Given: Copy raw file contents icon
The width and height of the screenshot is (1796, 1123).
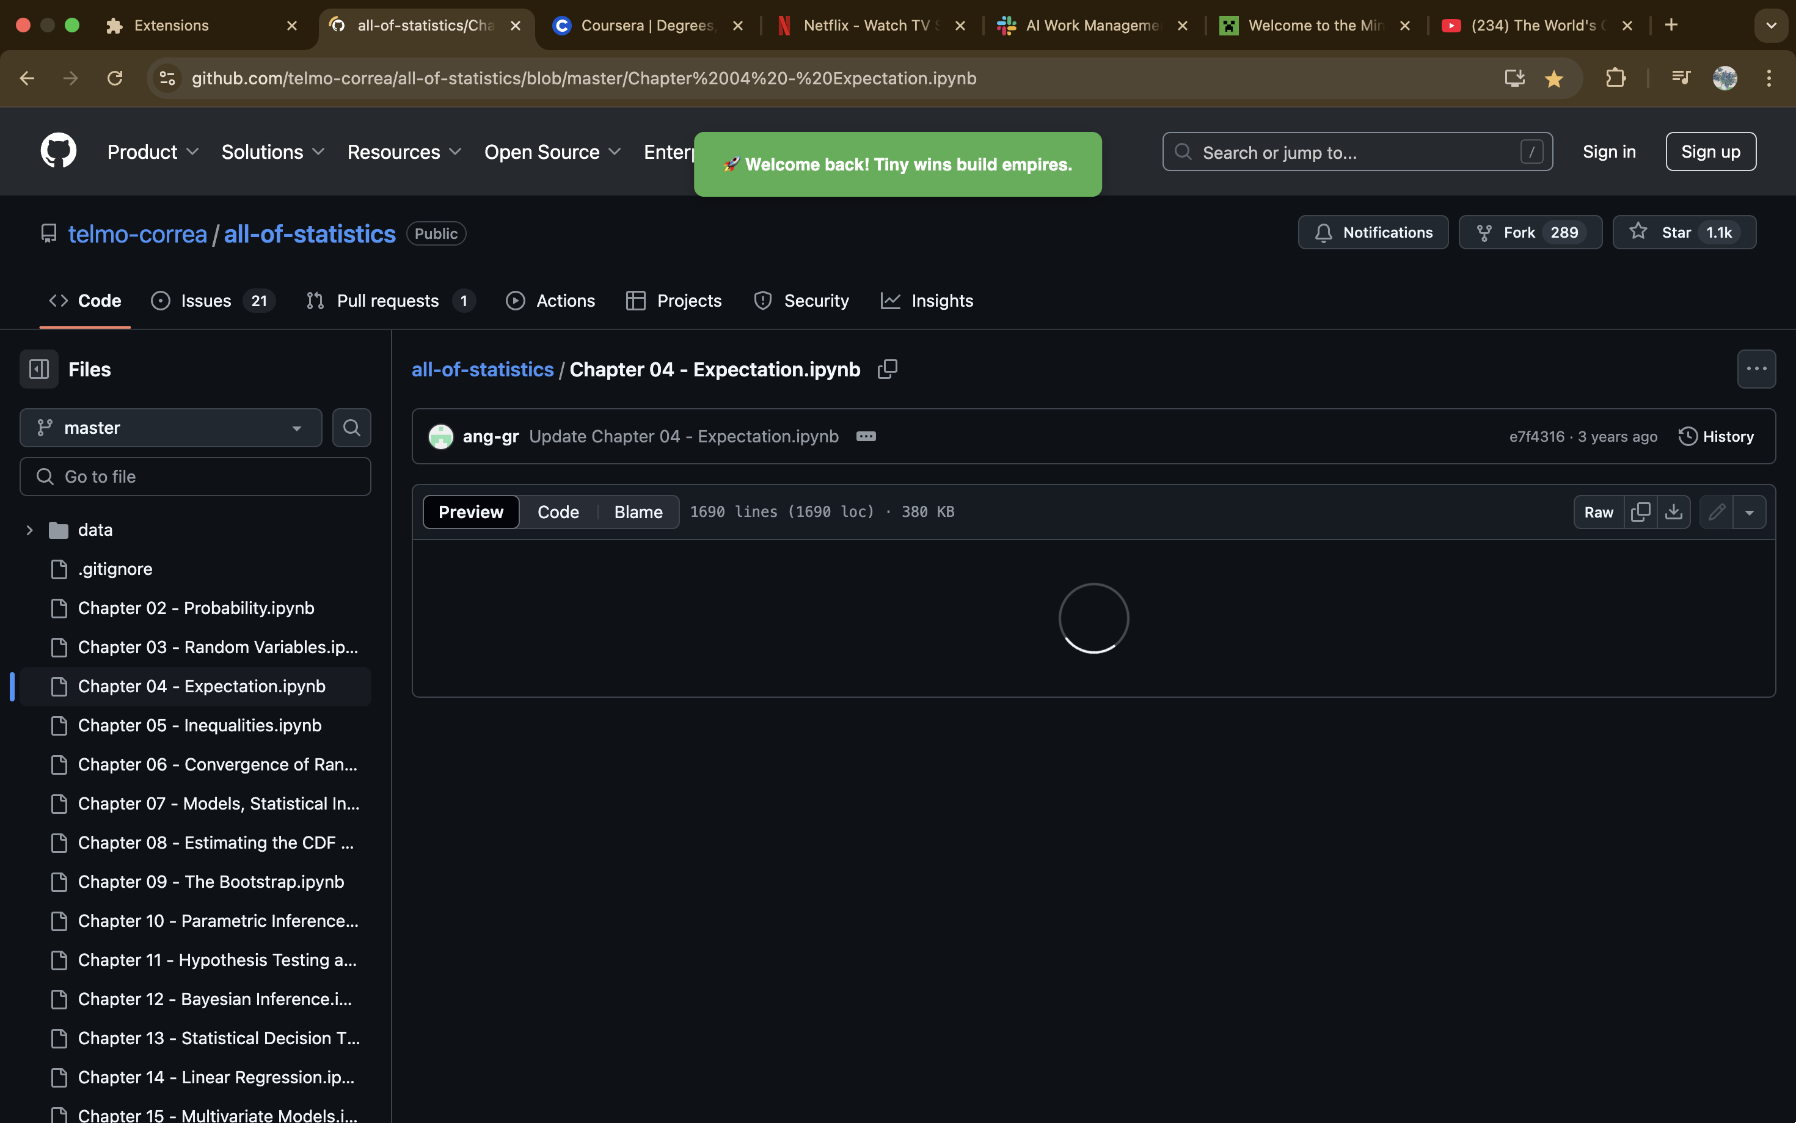Looking at the screenshot, I should 1640,512.
